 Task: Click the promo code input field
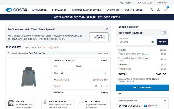pyautogui.click(x=135, y=42)
